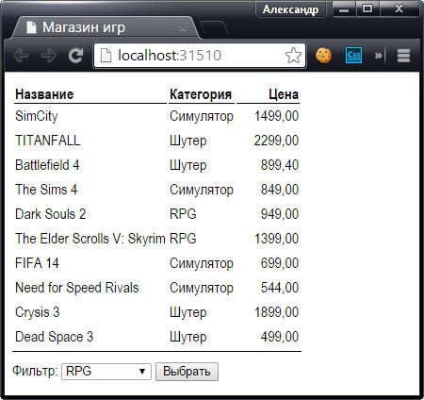Click the The Sims 4 name
The height and width of the screenshot is (400, 424).
46,190
